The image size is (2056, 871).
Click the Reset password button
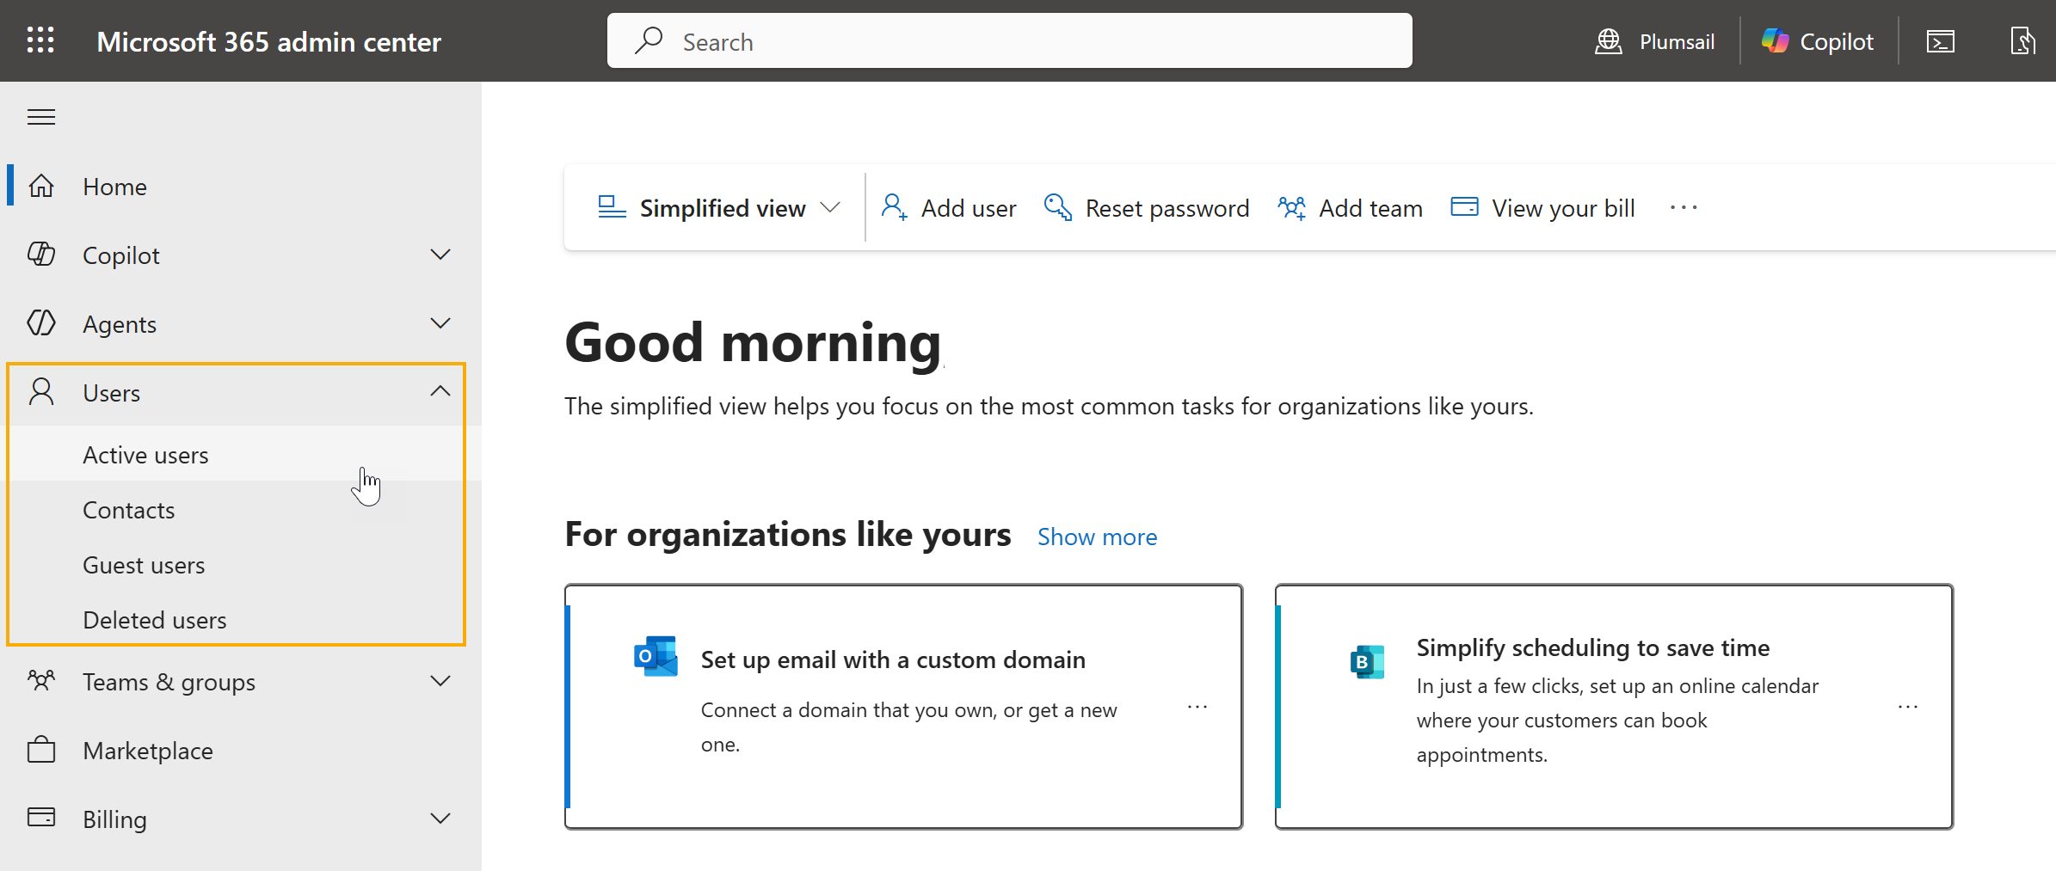tap(1146, 207)
